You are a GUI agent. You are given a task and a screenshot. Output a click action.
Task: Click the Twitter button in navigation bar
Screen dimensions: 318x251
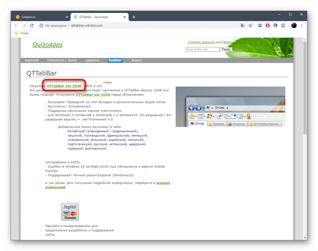tap(115, 60)
